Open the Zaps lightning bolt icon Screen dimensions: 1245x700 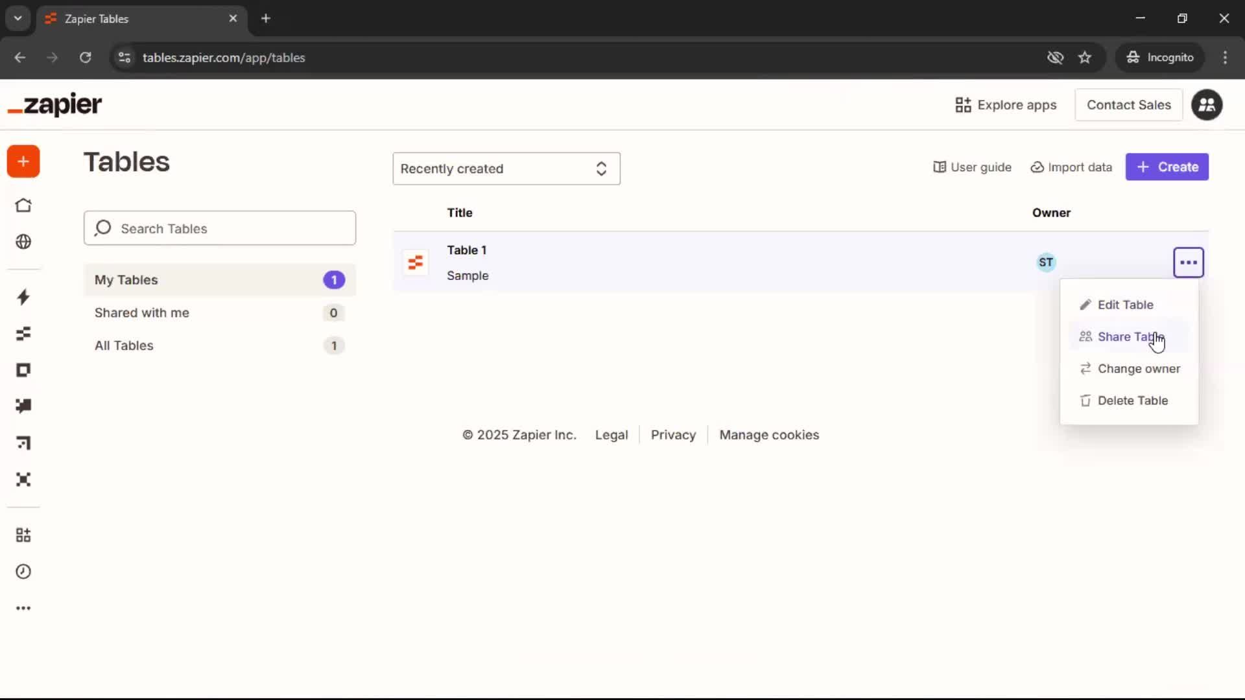pyautogui.click(x=23, y=297)
